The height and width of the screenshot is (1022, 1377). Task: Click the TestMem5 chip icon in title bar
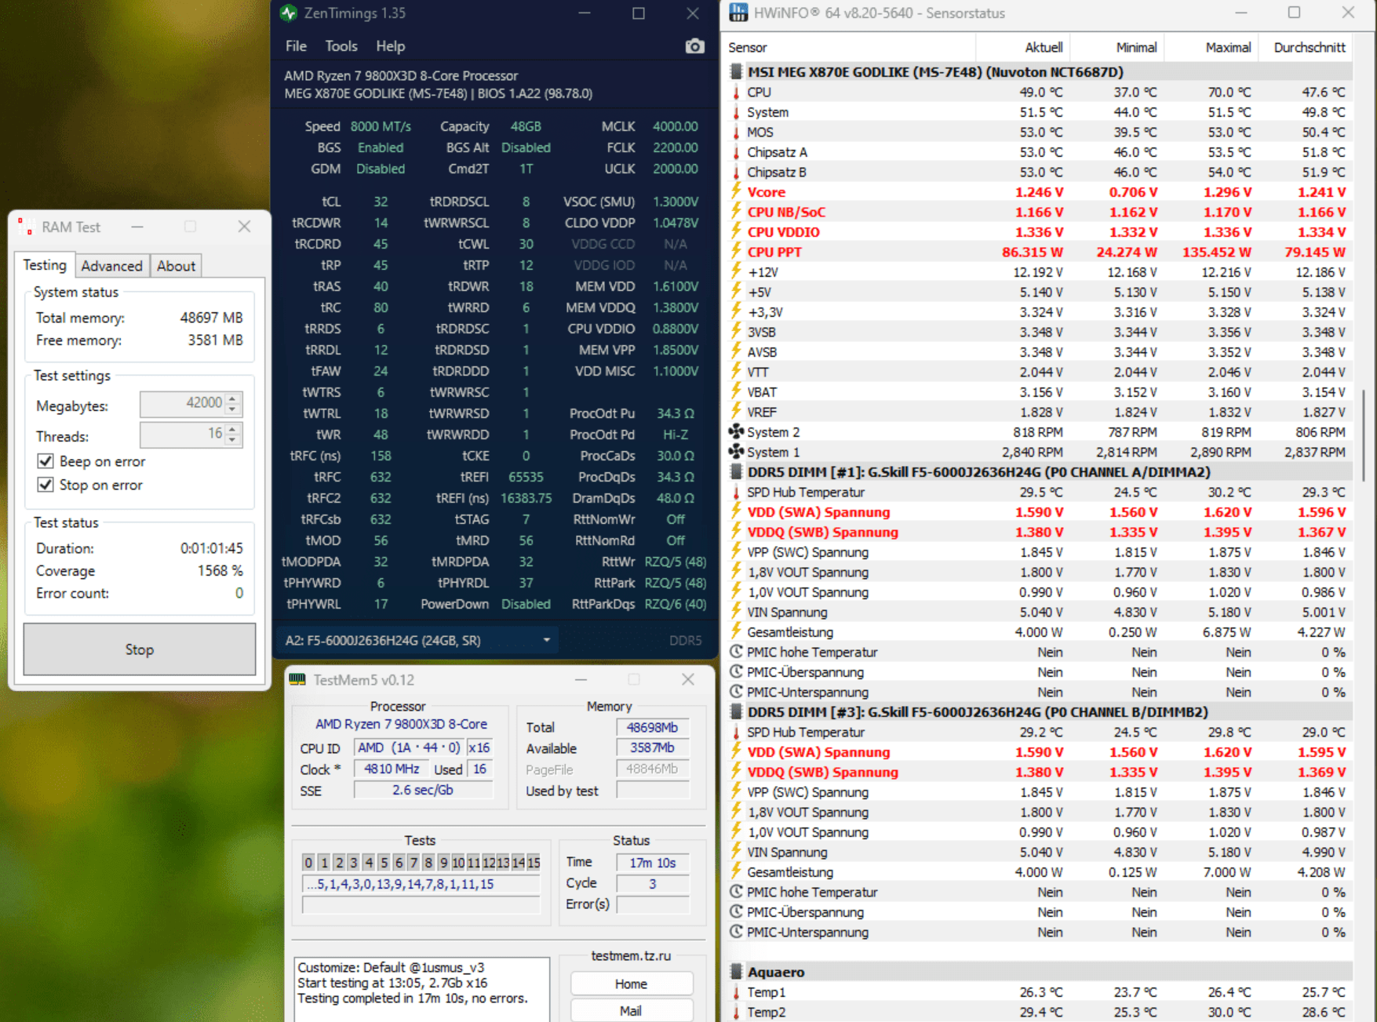[297, 679]
